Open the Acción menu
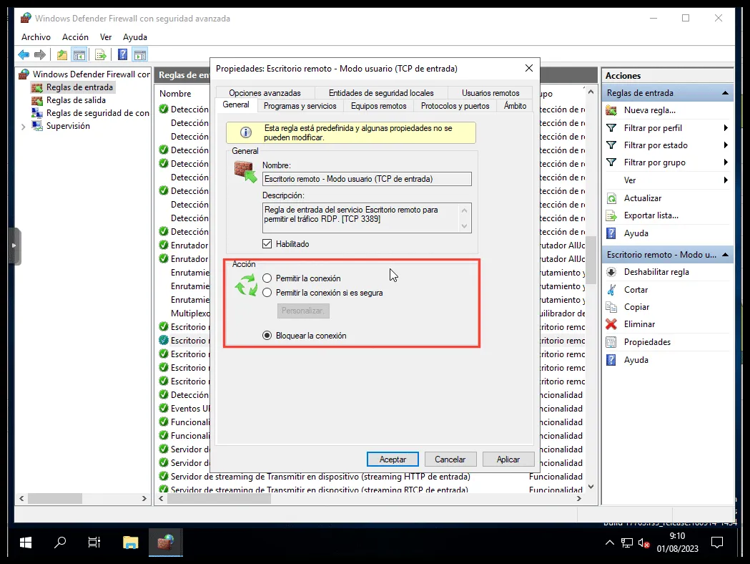The height and width of the screenshot is (564, 750). (x=75, y=37)
